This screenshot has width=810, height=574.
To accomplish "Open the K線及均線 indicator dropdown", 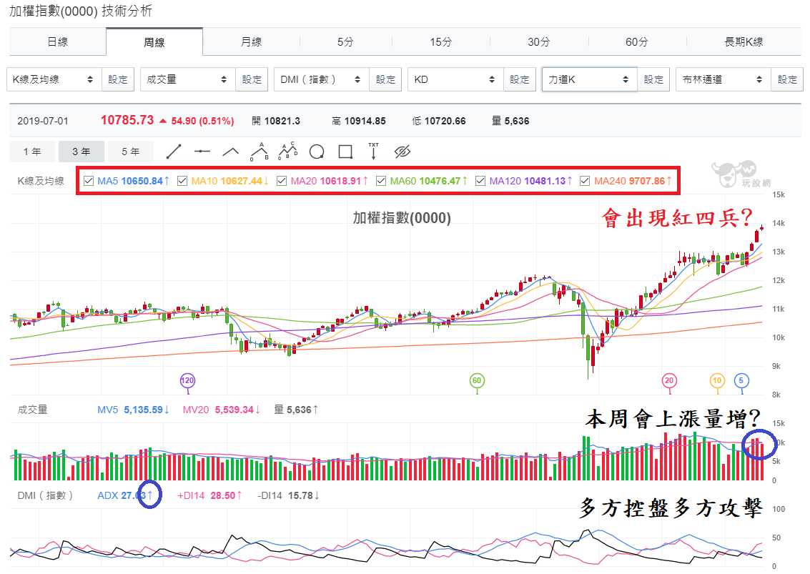I will (x=54, y=79).
